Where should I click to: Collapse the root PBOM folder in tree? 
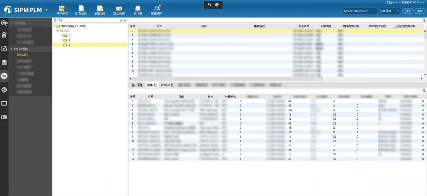pos(54,27)
